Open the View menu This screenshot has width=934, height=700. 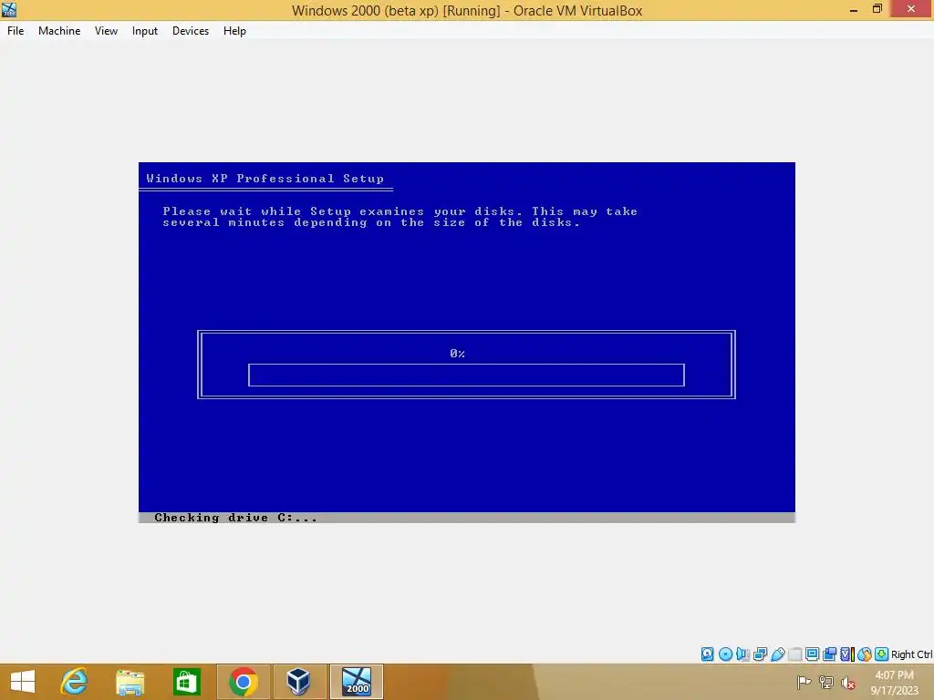(106, 31)
